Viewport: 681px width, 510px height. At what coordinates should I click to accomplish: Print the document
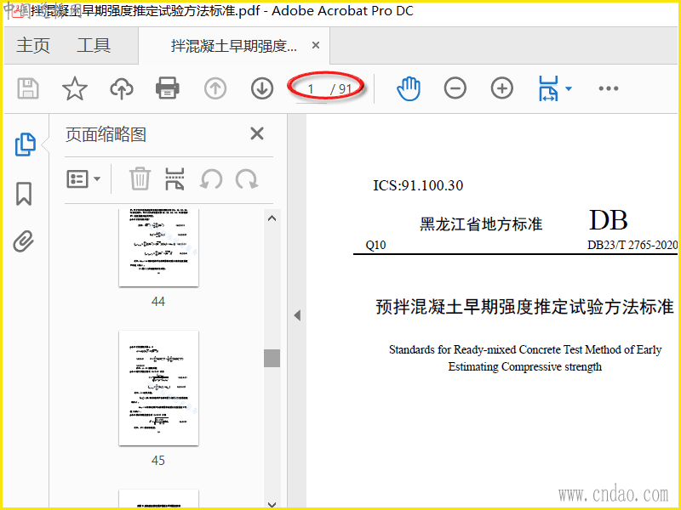pos(168,88)
